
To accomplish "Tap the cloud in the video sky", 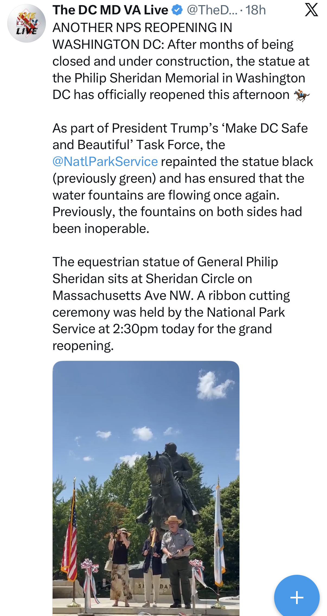I will coord(214,385).
